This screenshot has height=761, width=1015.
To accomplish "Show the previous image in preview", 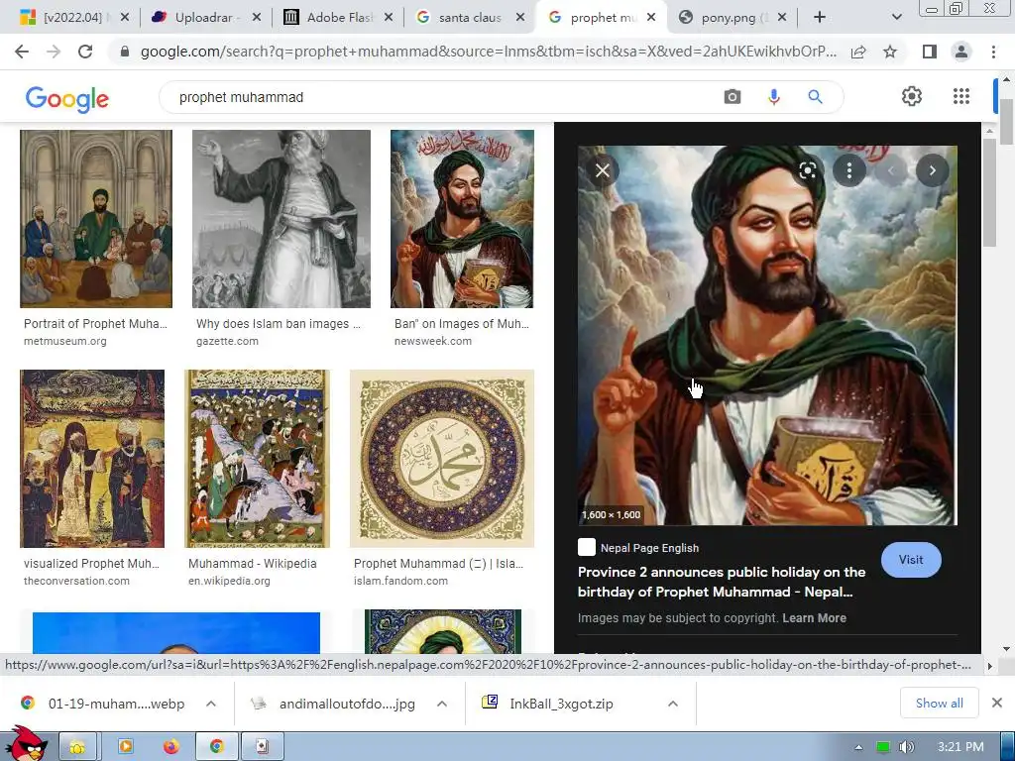I will coord(891,170).
